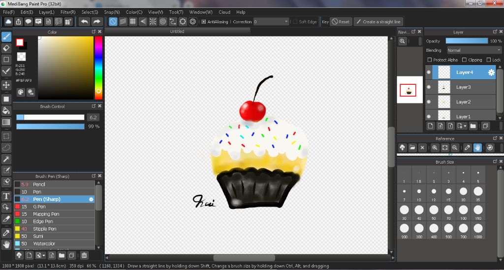Open the Window menu
Image resolution: width=504 pixels, height=270 pixels.
(201, 12)
